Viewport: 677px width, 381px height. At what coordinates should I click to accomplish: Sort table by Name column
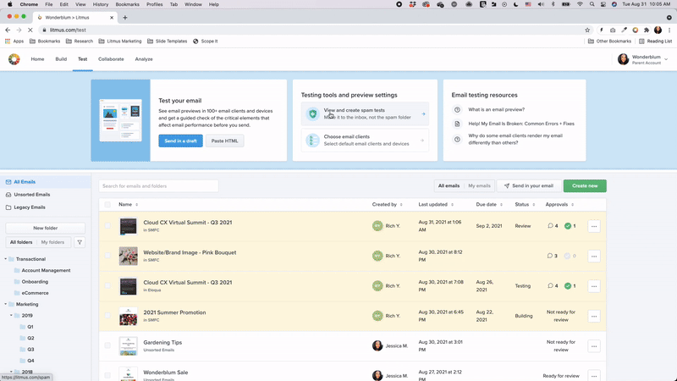pos(129,204)
